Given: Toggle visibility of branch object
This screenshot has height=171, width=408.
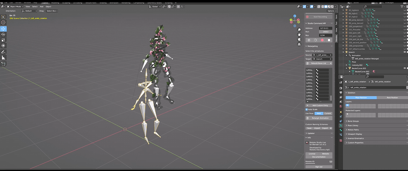Looking at the screenshot, I should tap(404, 52).
